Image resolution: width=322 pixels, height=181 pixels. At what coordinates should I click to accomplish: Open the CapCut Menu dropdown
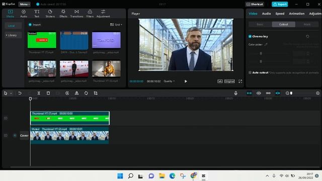click(25, 4)
